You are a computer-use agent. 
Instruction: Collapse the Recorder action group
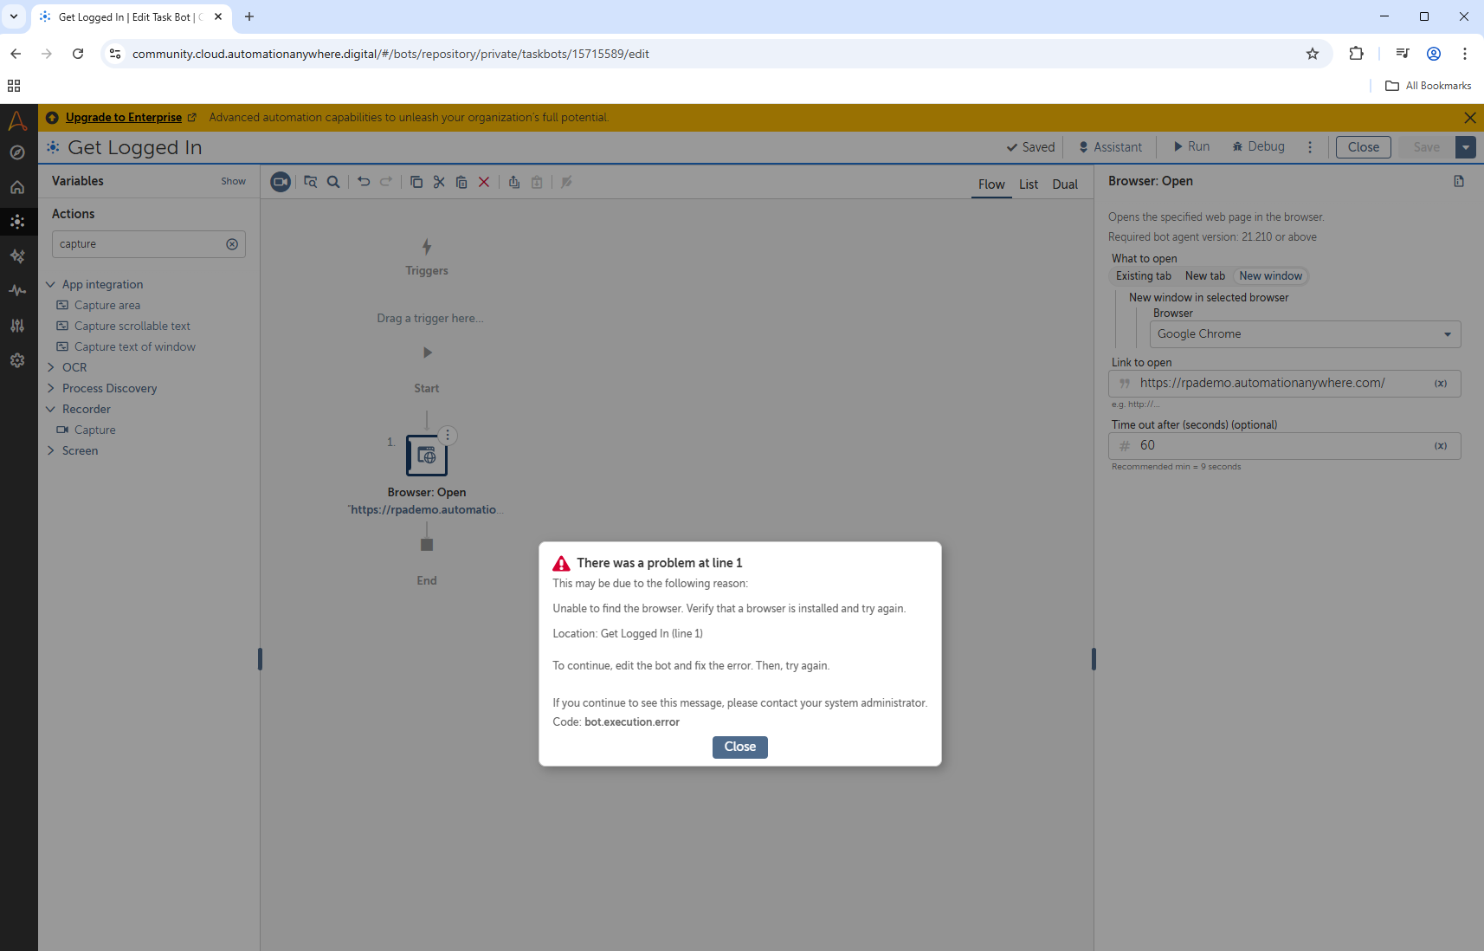pos(51,409)
